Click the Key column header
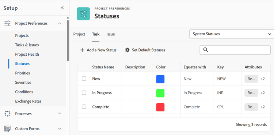The image size is (274, 135). pyautogui.click(x=220, y=67)
